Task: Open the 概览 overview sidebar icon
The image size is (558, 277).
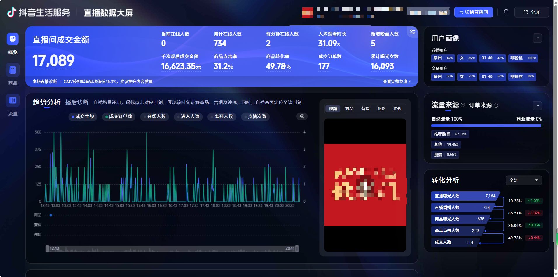Action: click(x=13, y=39)
